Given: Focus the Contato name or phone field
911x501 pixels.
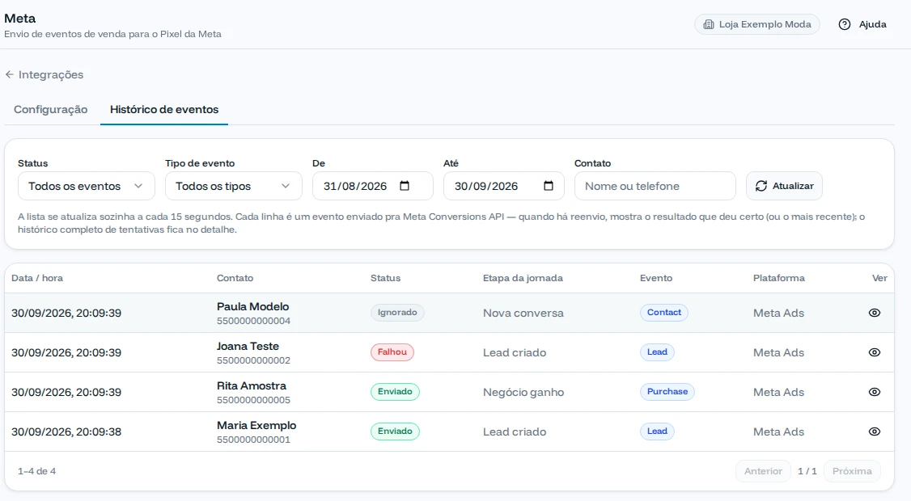Looking at the screenshot, I should tap(655, 186).
